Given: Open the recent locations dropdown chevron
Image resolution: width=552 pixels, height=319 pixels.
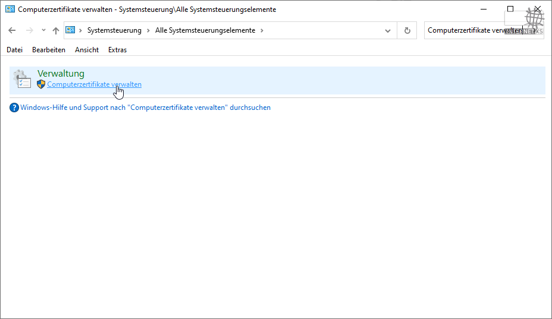Looking at the screenshot, I should pos(43,30).
